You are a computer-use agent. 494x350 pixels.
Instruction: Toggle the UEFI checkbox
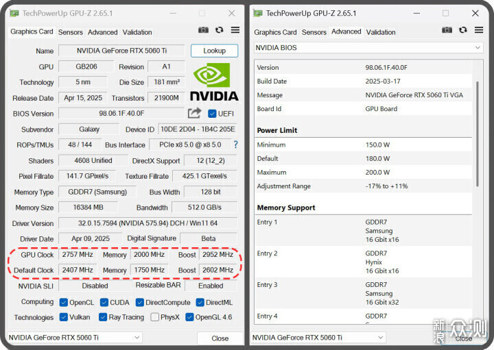[x=212, y=114]
